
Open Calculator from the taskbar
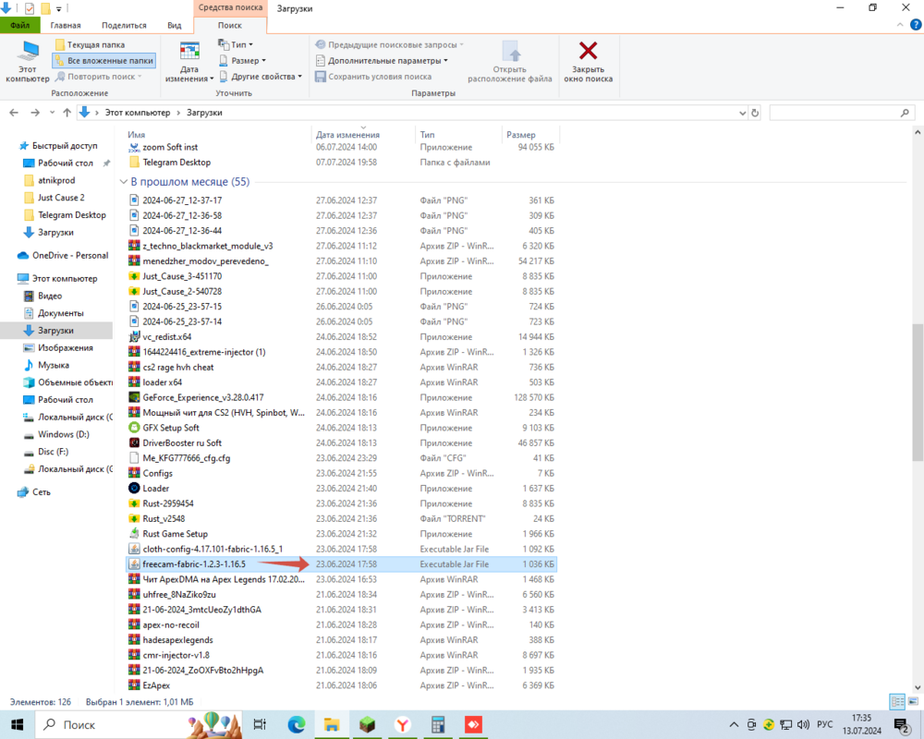coord(438,724)
